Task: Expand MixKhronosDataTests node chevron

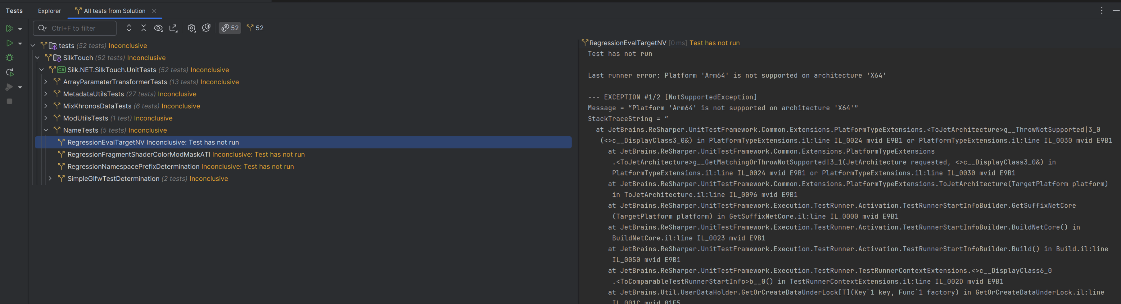Action: 46,106
